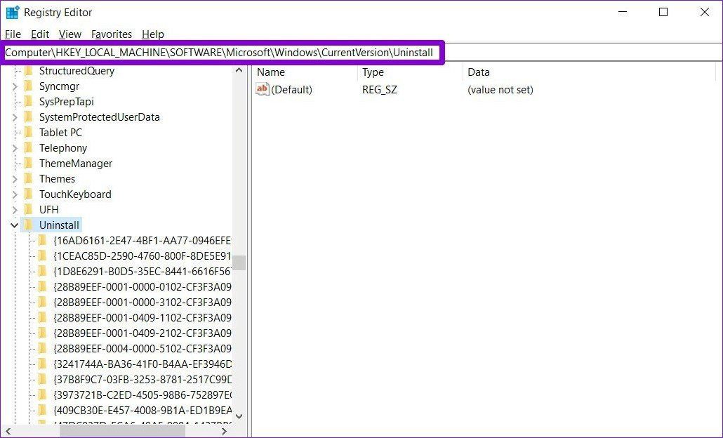Viewport: 723px width, 438px height.
Task: Click the Registry Editor app icon in title bar
Action: [x=13, y=13]
